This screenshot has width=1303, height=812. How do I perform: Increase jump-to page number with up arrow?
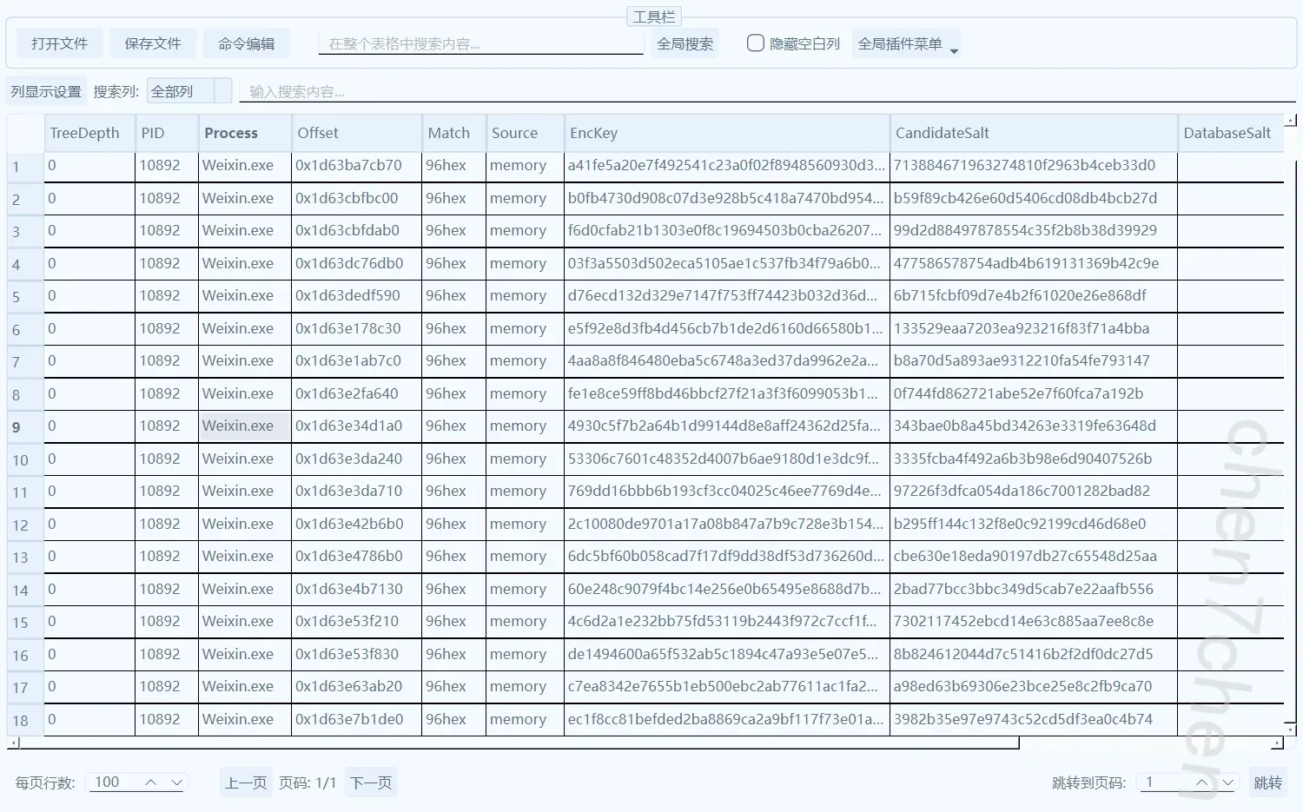pyautogui.click(x=1201, y=782)
